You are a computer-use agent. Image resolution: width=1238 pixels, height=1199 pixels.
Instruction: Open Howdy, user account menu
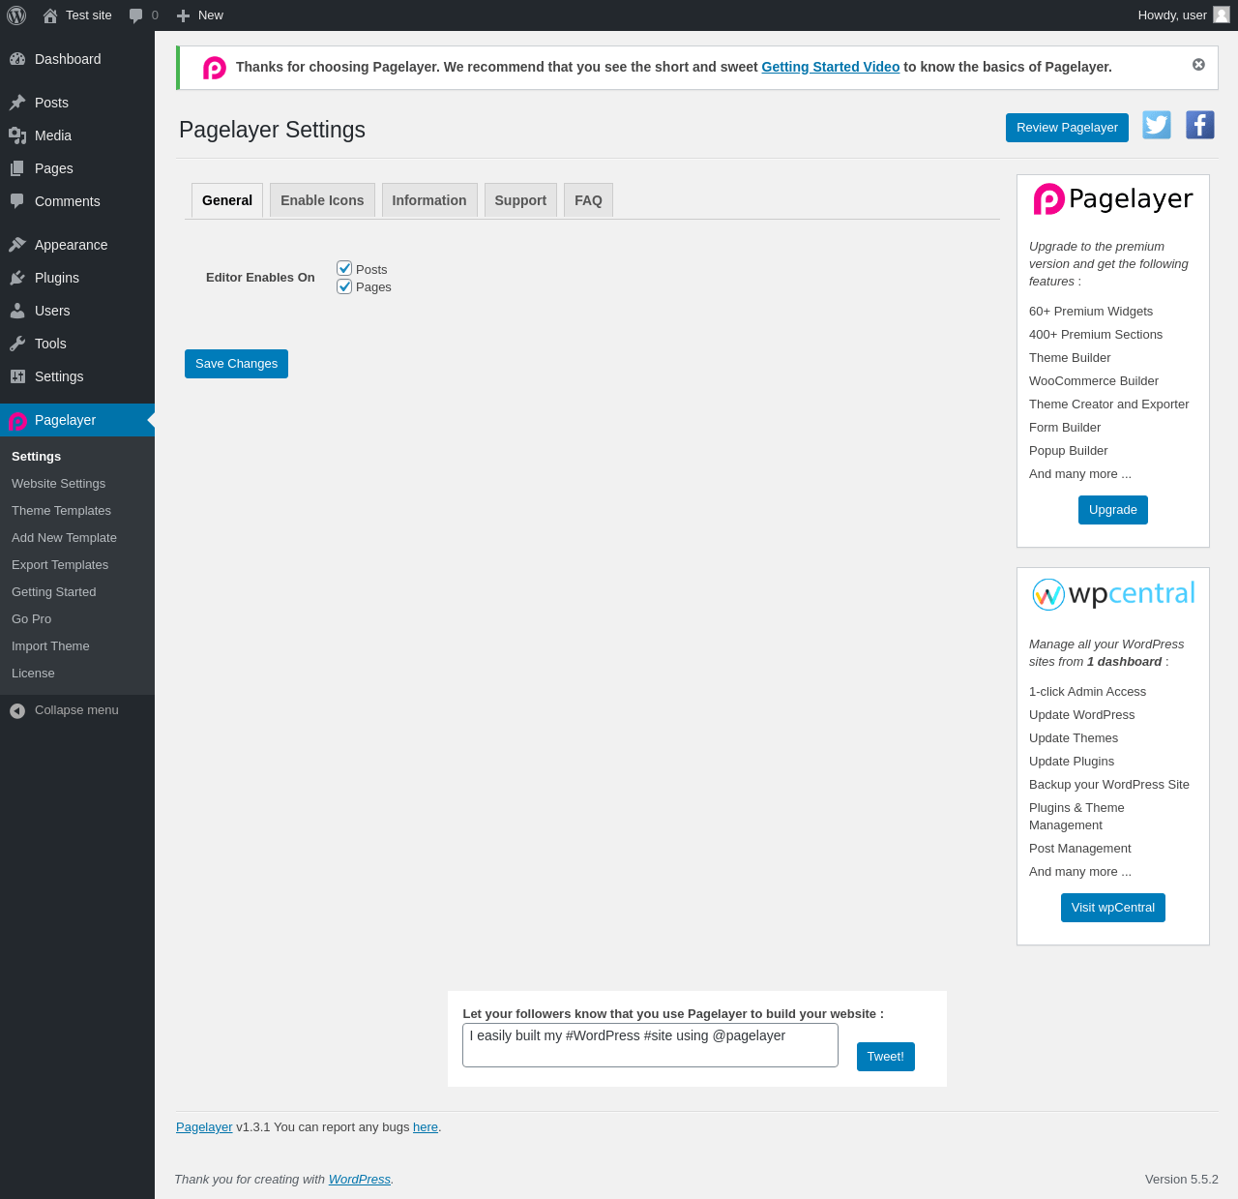point(1184,15)
